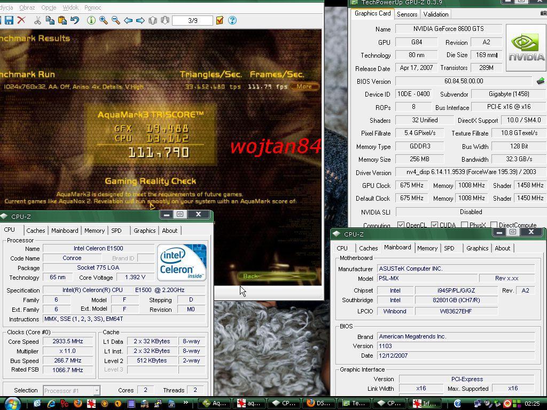Toggle the DirectCompute checkbox in GPU-Z
547x410 pixels.
[494, 225]
